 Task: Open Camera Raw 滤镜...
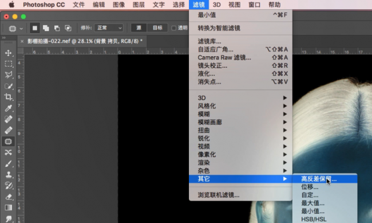tap(240, 57)
